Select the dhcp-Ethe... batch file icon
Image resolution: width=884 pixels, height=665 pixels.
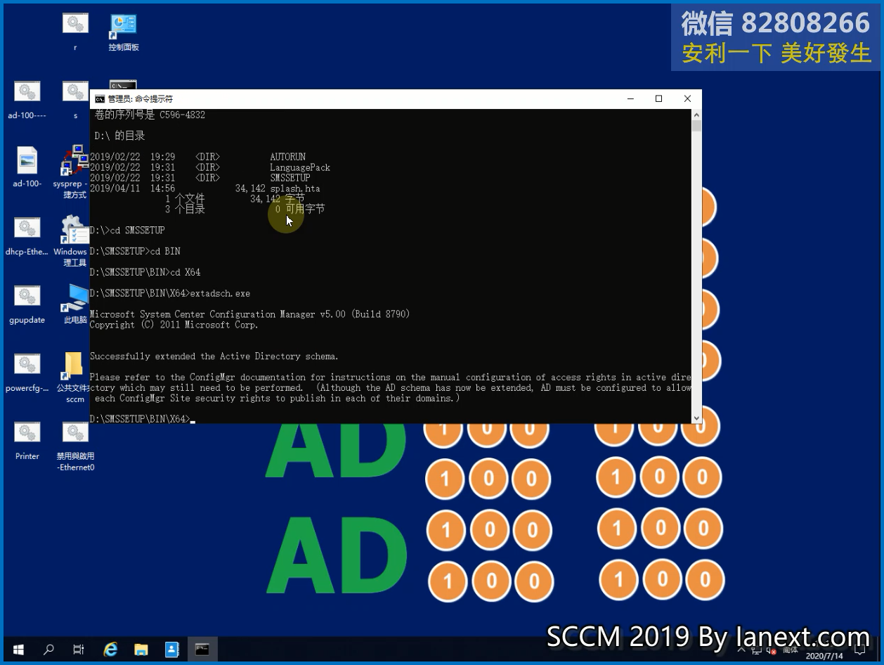point(27,236)
